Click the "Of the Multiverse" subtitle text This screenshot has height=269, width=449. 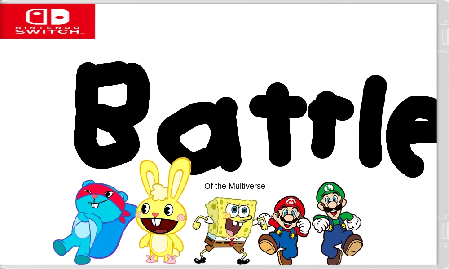coord(234,186)
